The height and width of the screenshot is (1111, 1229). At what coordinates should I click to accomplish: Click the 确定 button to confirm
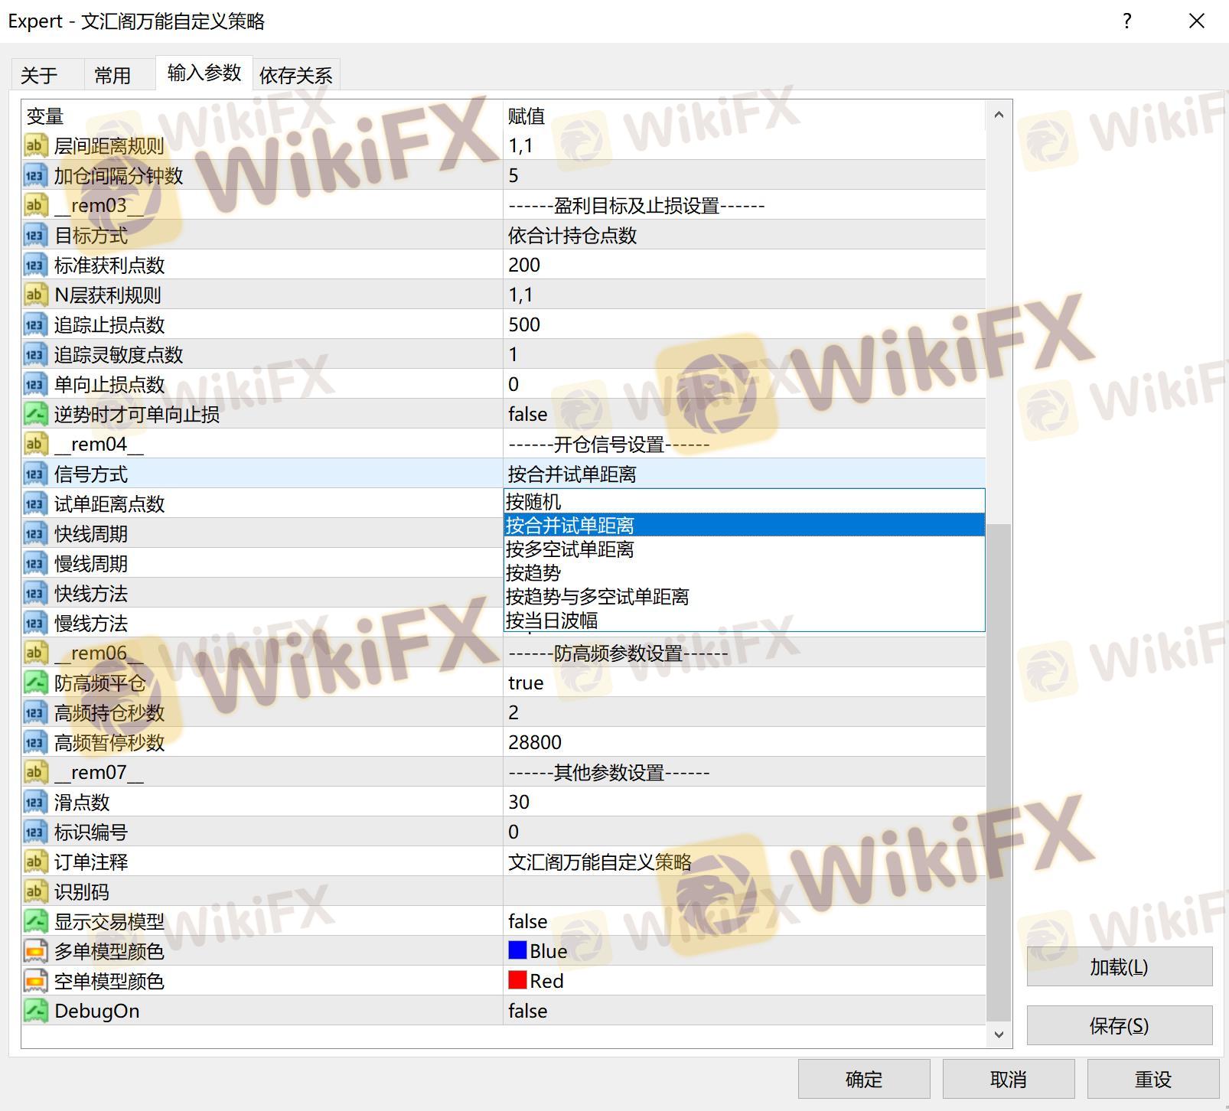click(x=863, y=1079)
